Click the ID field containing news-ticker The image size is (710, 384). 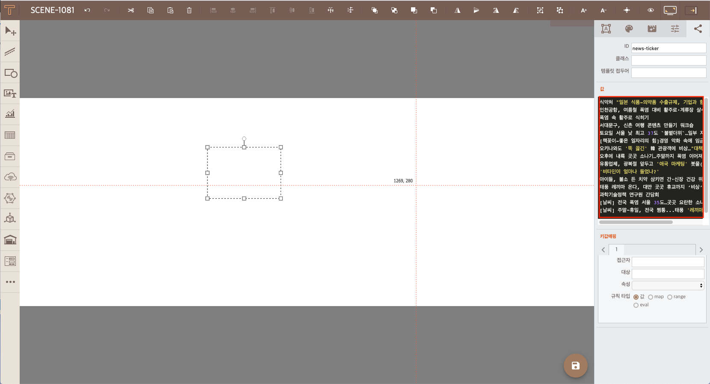669,48
